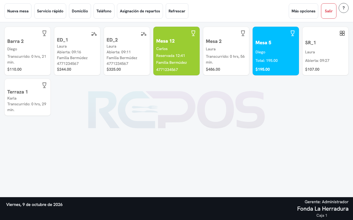Open the Mesa 2 table title
Image resolution: width=353 pixels, height=220 pixels.
[214, 41]
